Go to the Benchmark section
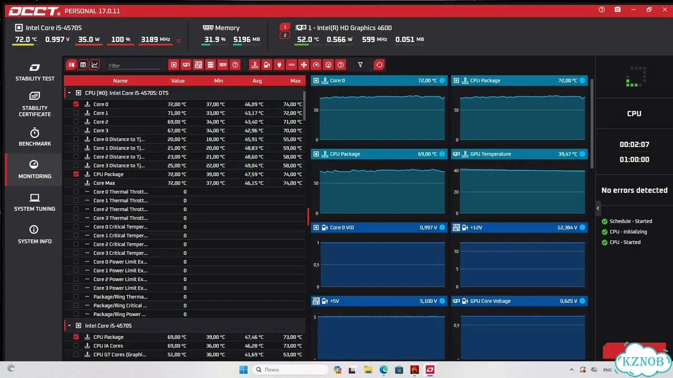 coord(35,137)
